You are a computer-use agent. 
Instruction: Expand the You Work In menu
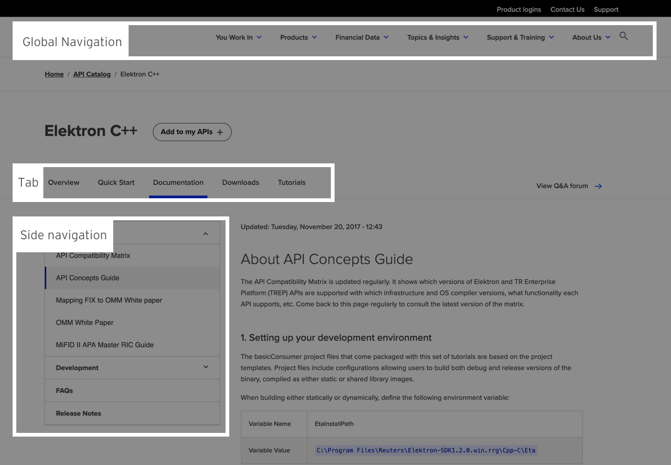point(238,37)
